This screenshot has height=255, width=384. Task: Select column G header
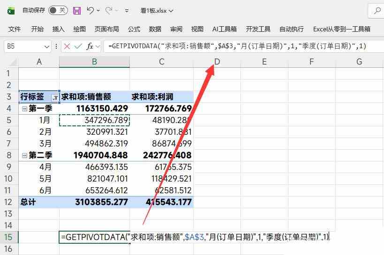coord(359,62)
